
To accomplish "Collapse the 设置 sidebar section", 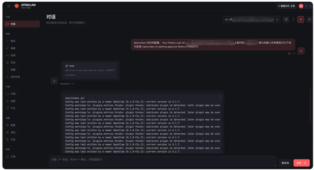I will click(22, 118).
